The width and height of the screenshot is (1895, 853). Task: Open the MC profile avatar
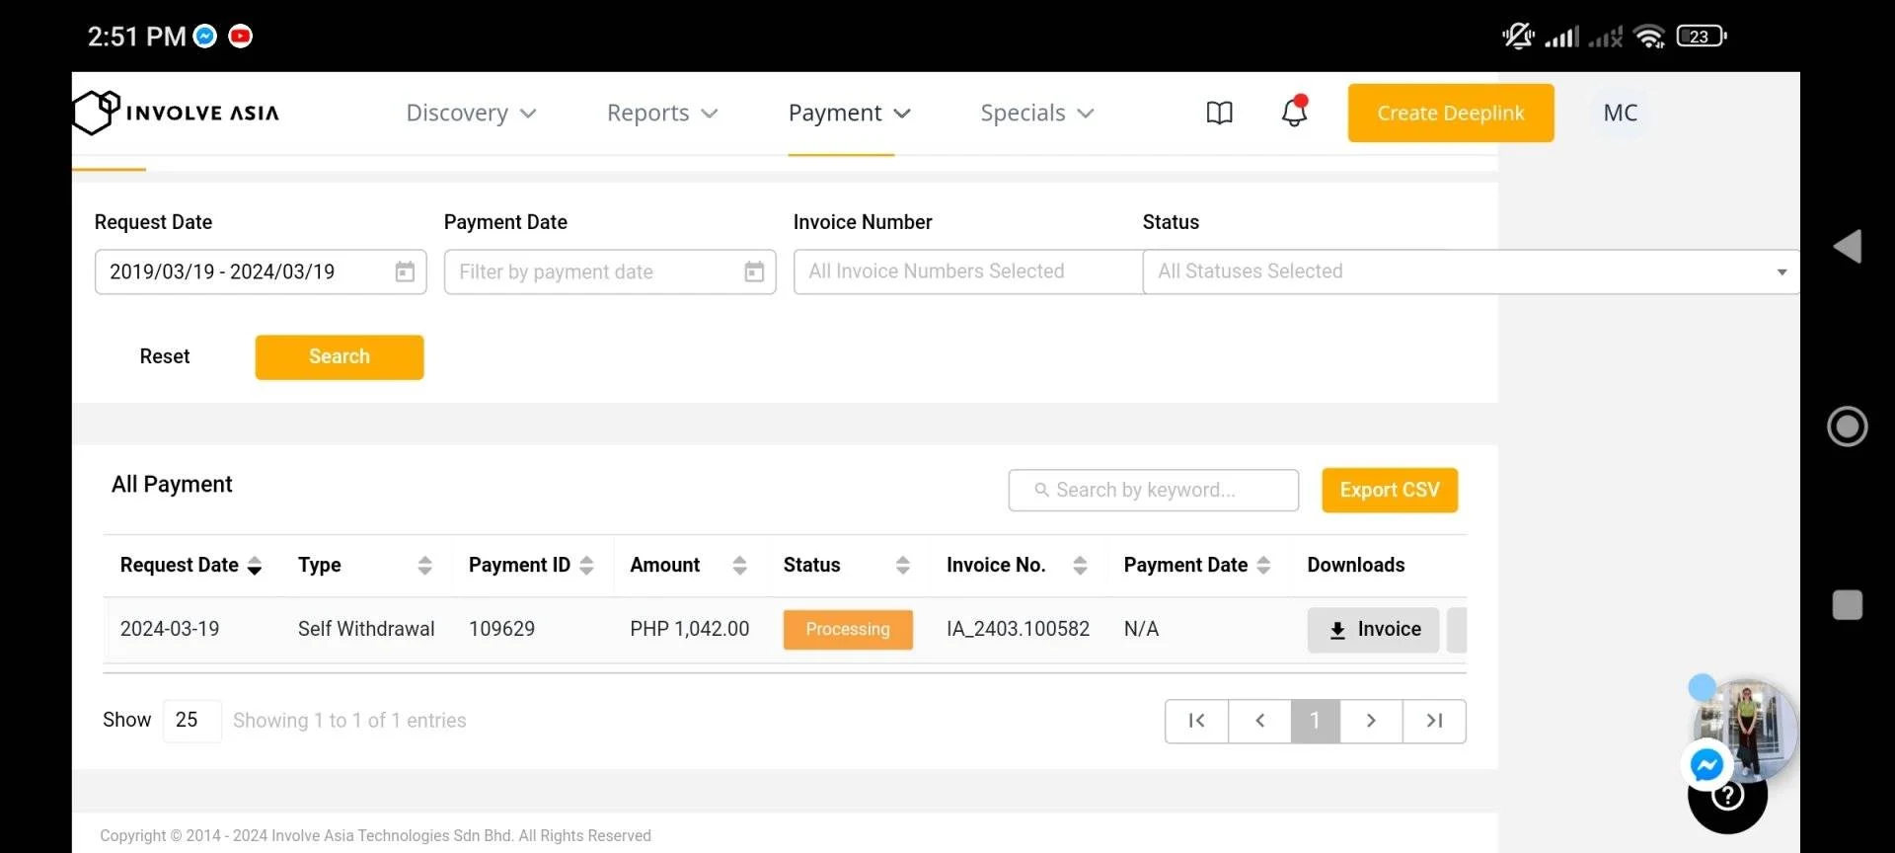pyautogui.click(x=1620, y=113)
